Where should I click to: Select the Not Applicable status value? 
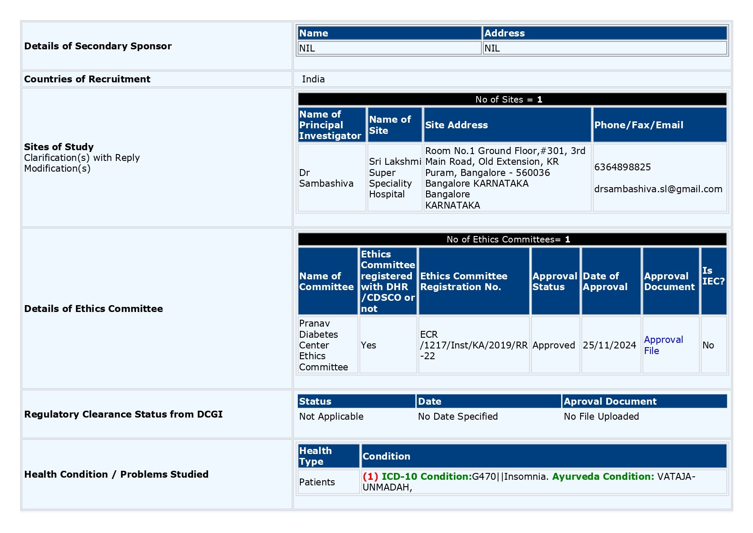click(x=331, y=416)
